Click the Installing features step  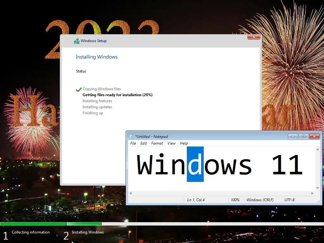pos(97,101)
